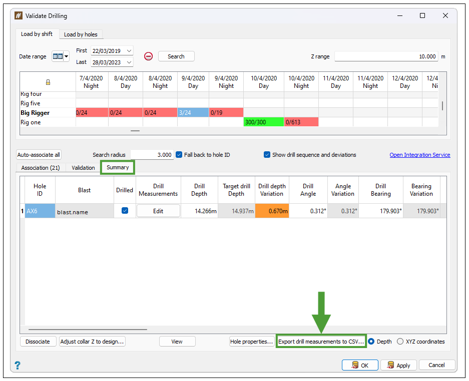
Task: Select the XYZ coordinates radio button
Action: 400,342
